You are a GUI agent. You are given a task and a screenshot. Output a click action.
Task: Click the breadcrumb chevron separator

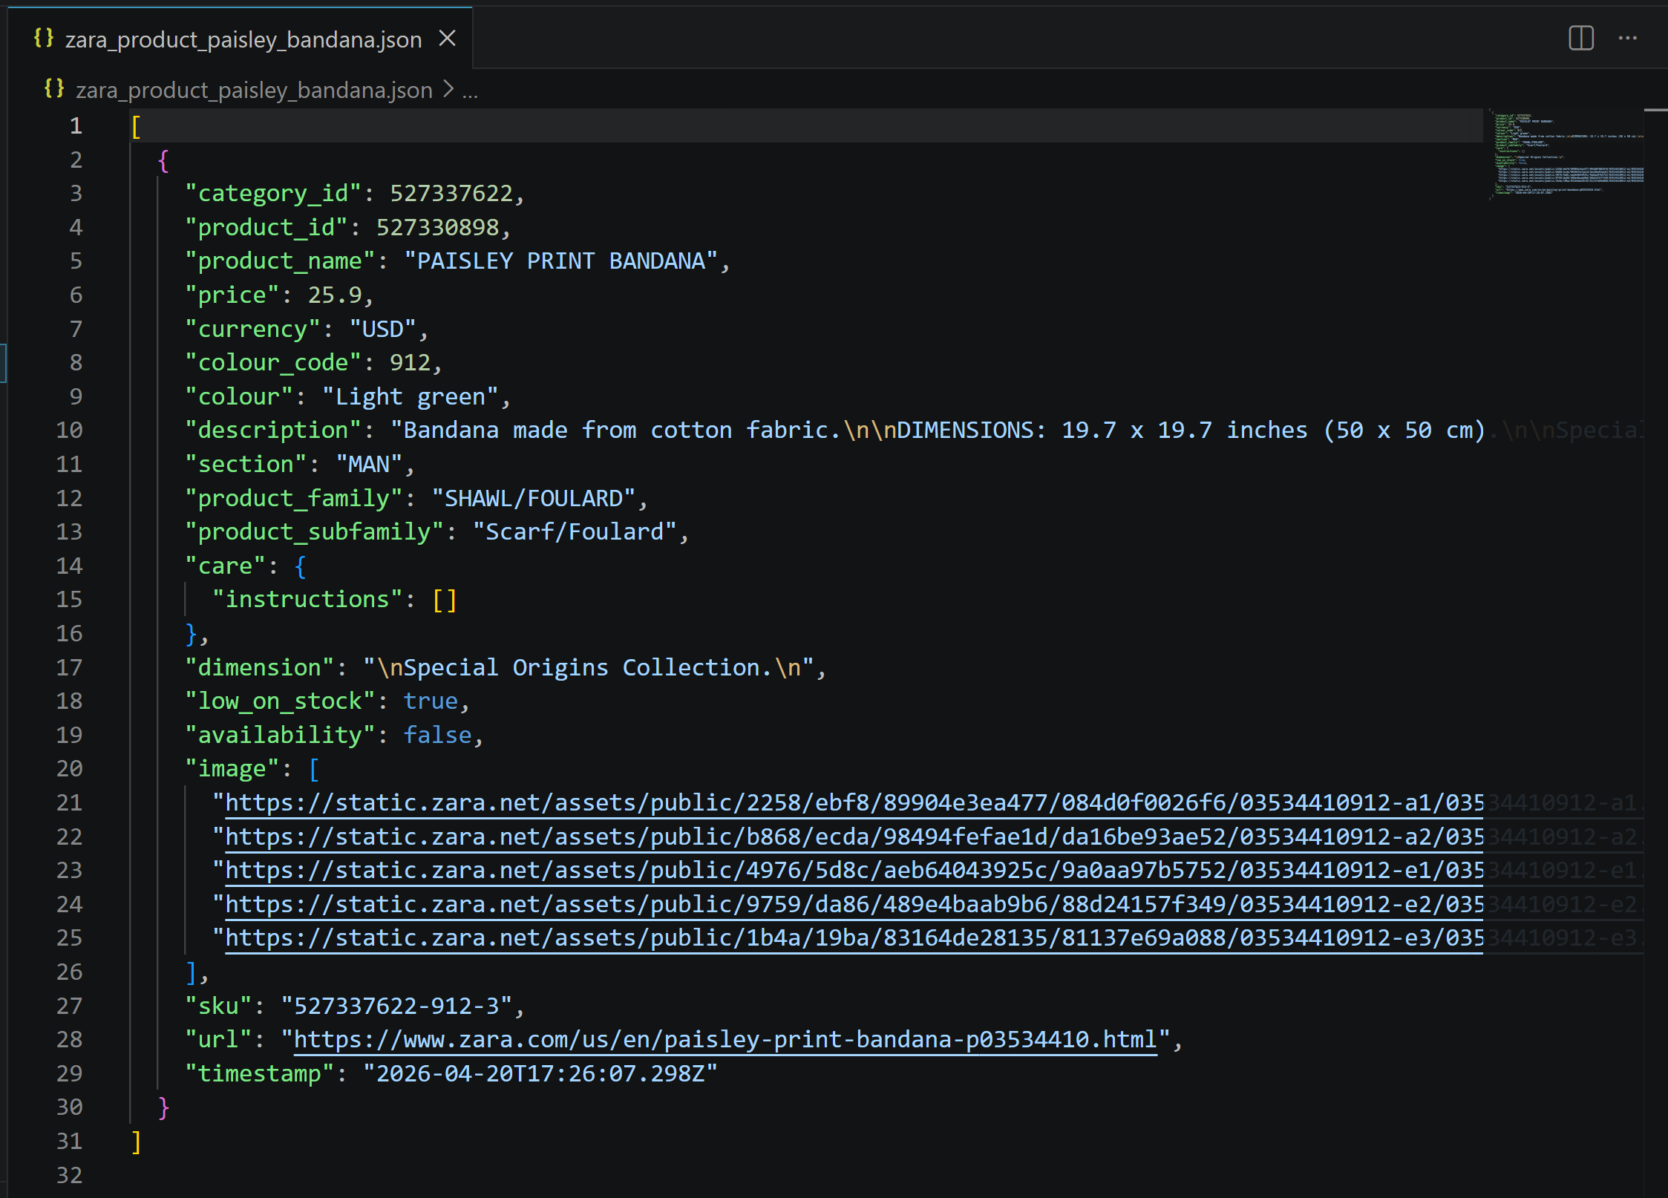(x=448, y=89)
